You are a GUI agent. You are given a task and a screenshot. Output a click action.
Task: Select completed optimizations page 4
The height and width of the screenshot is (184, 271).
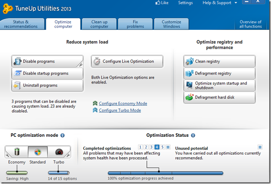coord(157,147)
